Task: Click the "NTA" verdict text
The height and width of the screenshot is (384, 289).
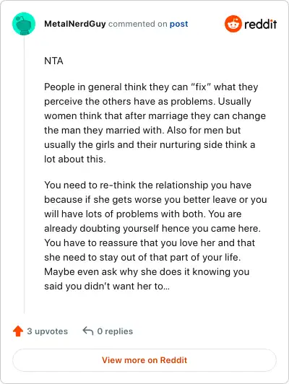Action: (53, 61)
